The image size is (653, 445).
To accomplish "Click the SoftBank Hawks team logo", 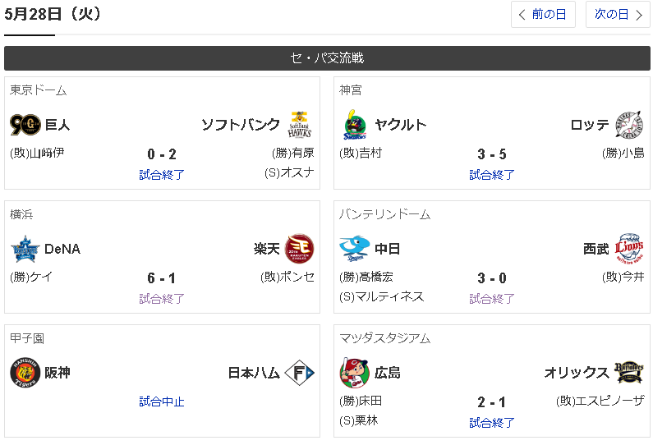I will pos(299,125).
